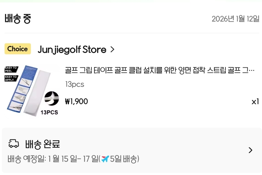Visit the Junjiegolf Store page

72,49
